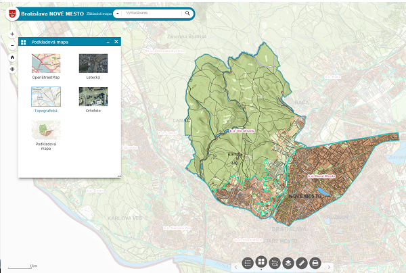Image resolution: width=406 pixels, height=273 pixels.
Task: Open the legend list widget
Action: click(x=247, y=262)
